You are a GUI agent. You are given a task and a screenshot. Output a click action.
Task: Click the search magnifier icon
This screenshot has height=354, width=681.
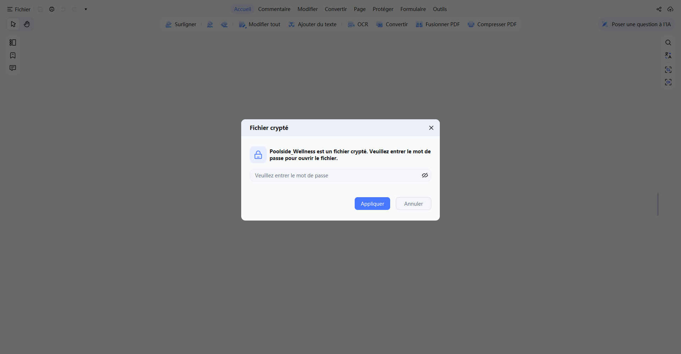pos(668,42)
